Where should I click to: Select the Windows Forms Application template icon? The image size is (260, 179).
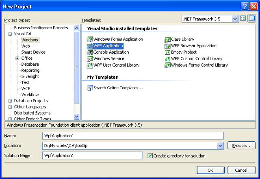point(90,39)
